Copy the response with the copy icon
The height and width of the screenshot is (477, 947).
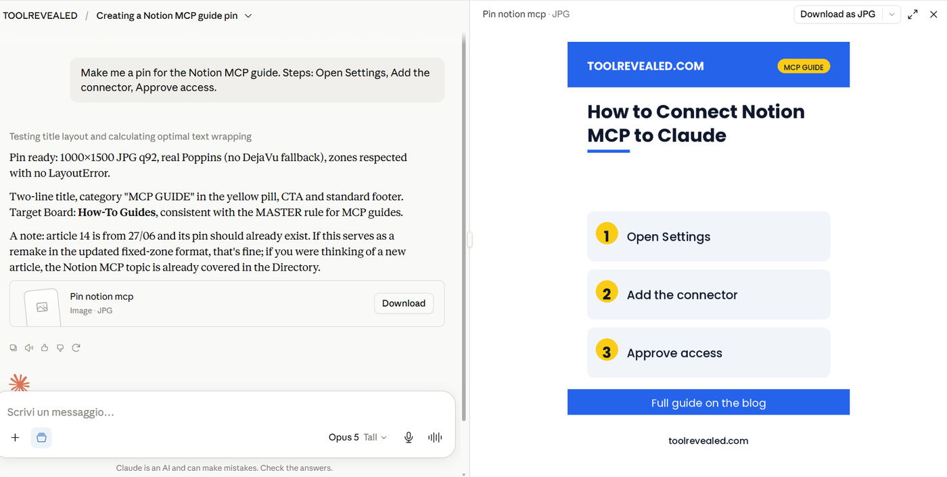point(14,348)
